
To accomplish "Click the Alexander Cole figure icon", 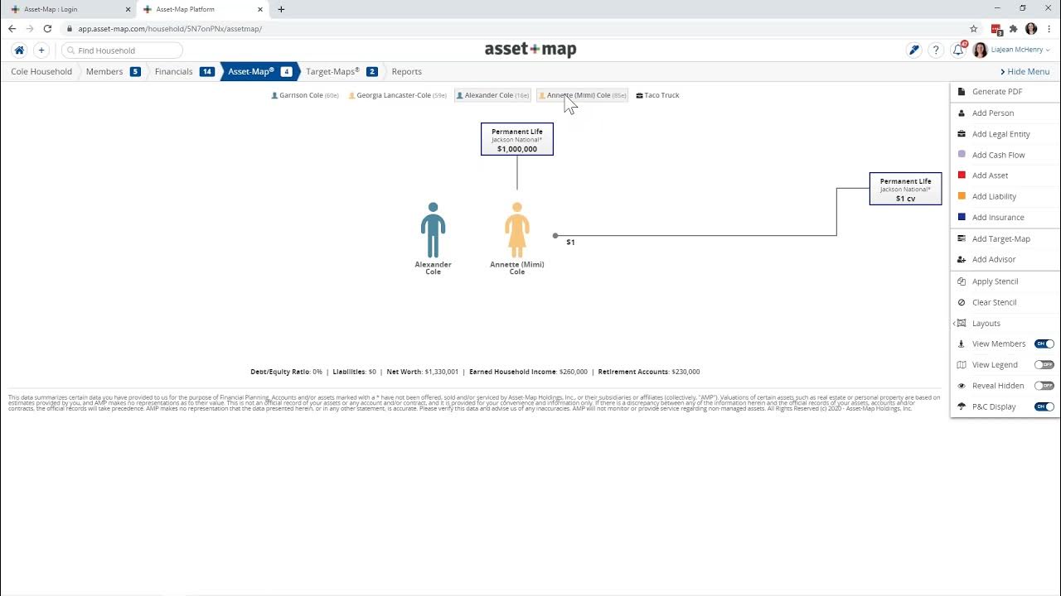I will tap(433, 230).
